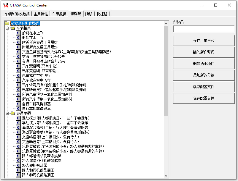Select the lower 汽车能在空中飞行 text
This screenshot has width=238, height=181.
click(x=36, y=80)
